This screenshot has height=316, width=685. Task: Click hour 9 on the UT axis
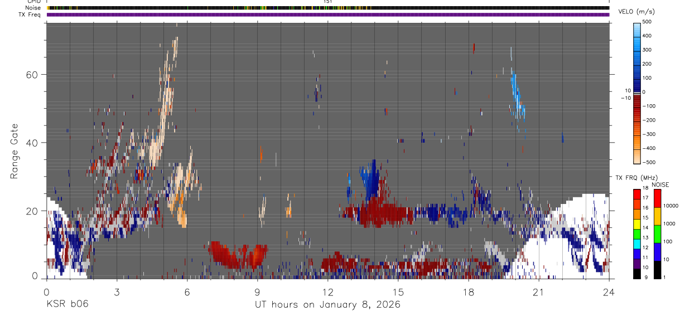(x=257, y=293)
